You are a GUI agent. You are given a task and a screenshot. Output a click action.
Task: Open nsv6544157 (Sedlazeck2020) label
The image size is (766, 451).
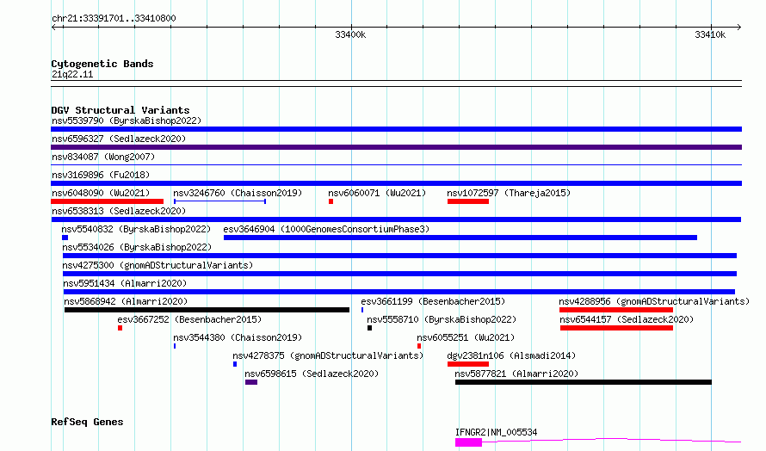pyautogui.click(x=627, y=319)
